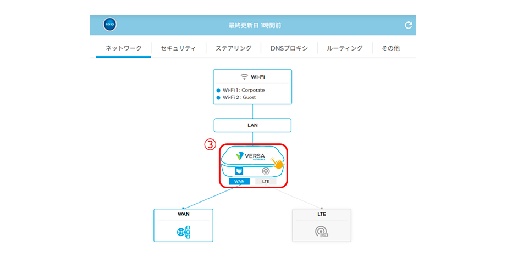This screenshot has width=506, height=269.
Task: Open the DNSプロキシ tab
Action: 289,48
